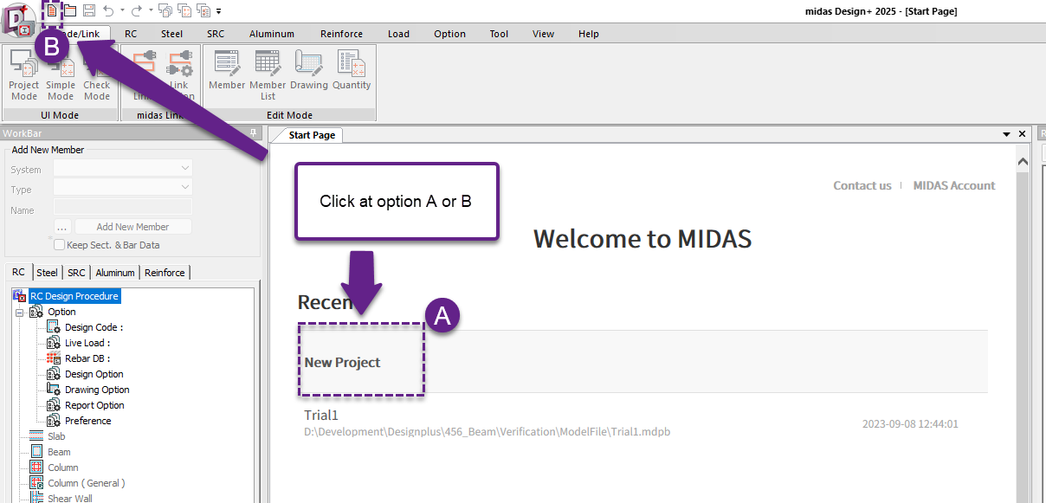Open the View ribbon tab
1046x503 pixels.
[x=543, y=34]
